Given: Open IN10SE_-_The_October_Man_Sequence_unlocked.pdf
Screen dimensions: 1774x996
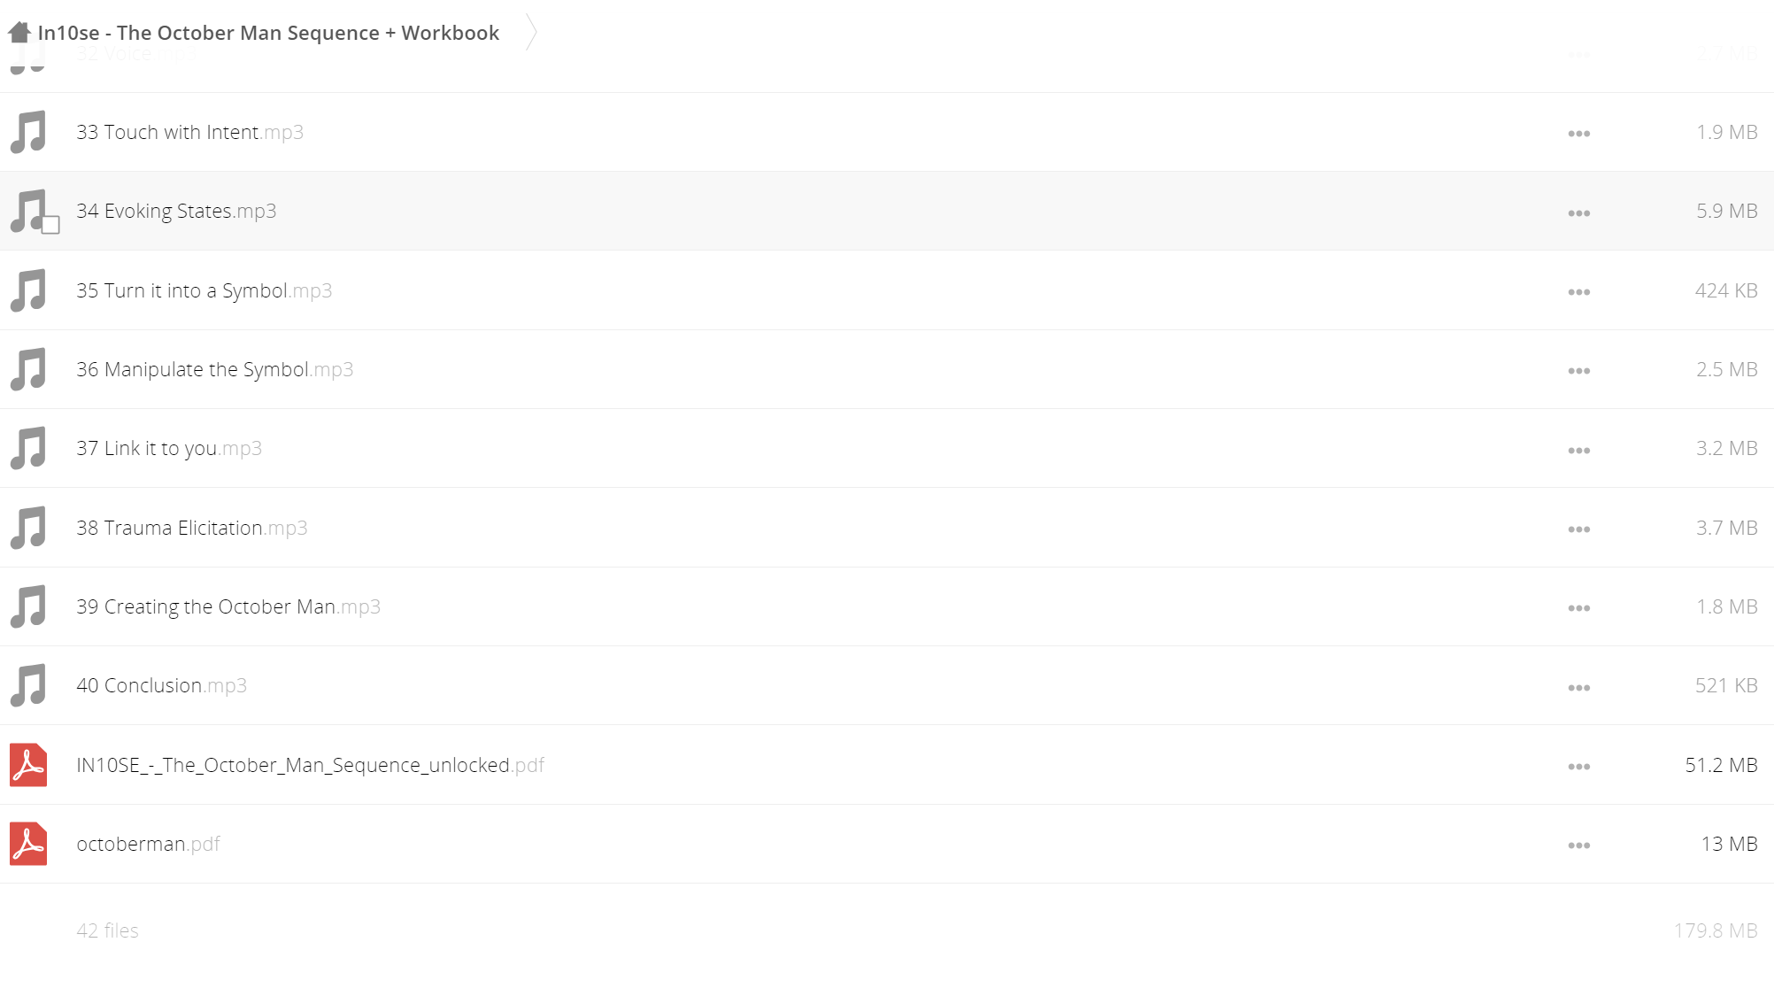Looking at the screenshot, I should click(310, 765).
